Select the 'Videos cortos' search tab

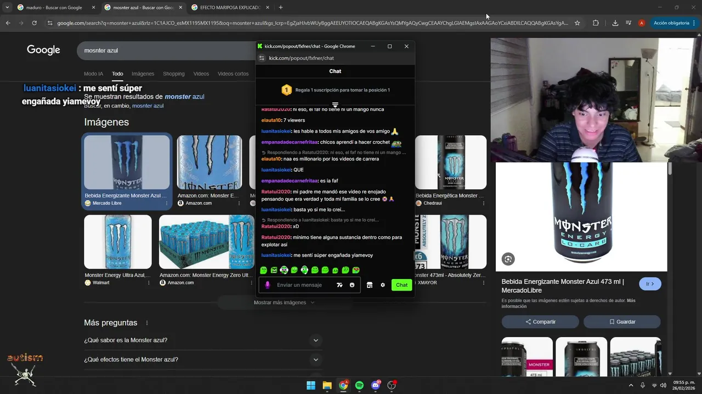[x=233, y=74]
